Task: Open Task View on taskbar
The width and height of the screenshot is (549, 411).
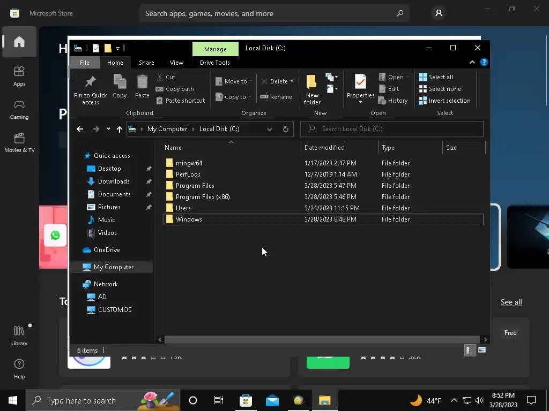Action: [219, 400]
